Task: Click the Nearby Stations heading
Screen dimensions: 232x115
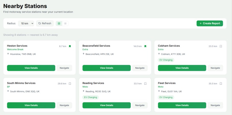Action: tap(25, 6)
